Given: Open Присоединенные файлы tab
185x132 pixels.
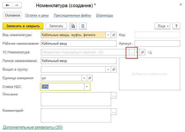Looking at the screenshot, I should click(72, 15).
